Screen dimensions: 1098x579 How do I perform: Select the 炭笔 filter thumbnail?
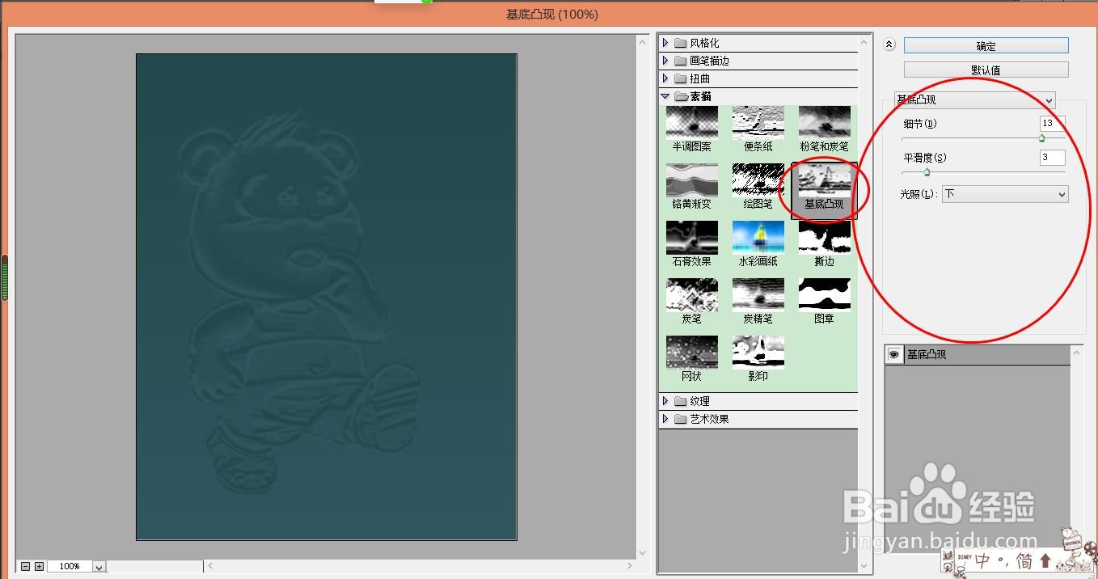(691, 294)
